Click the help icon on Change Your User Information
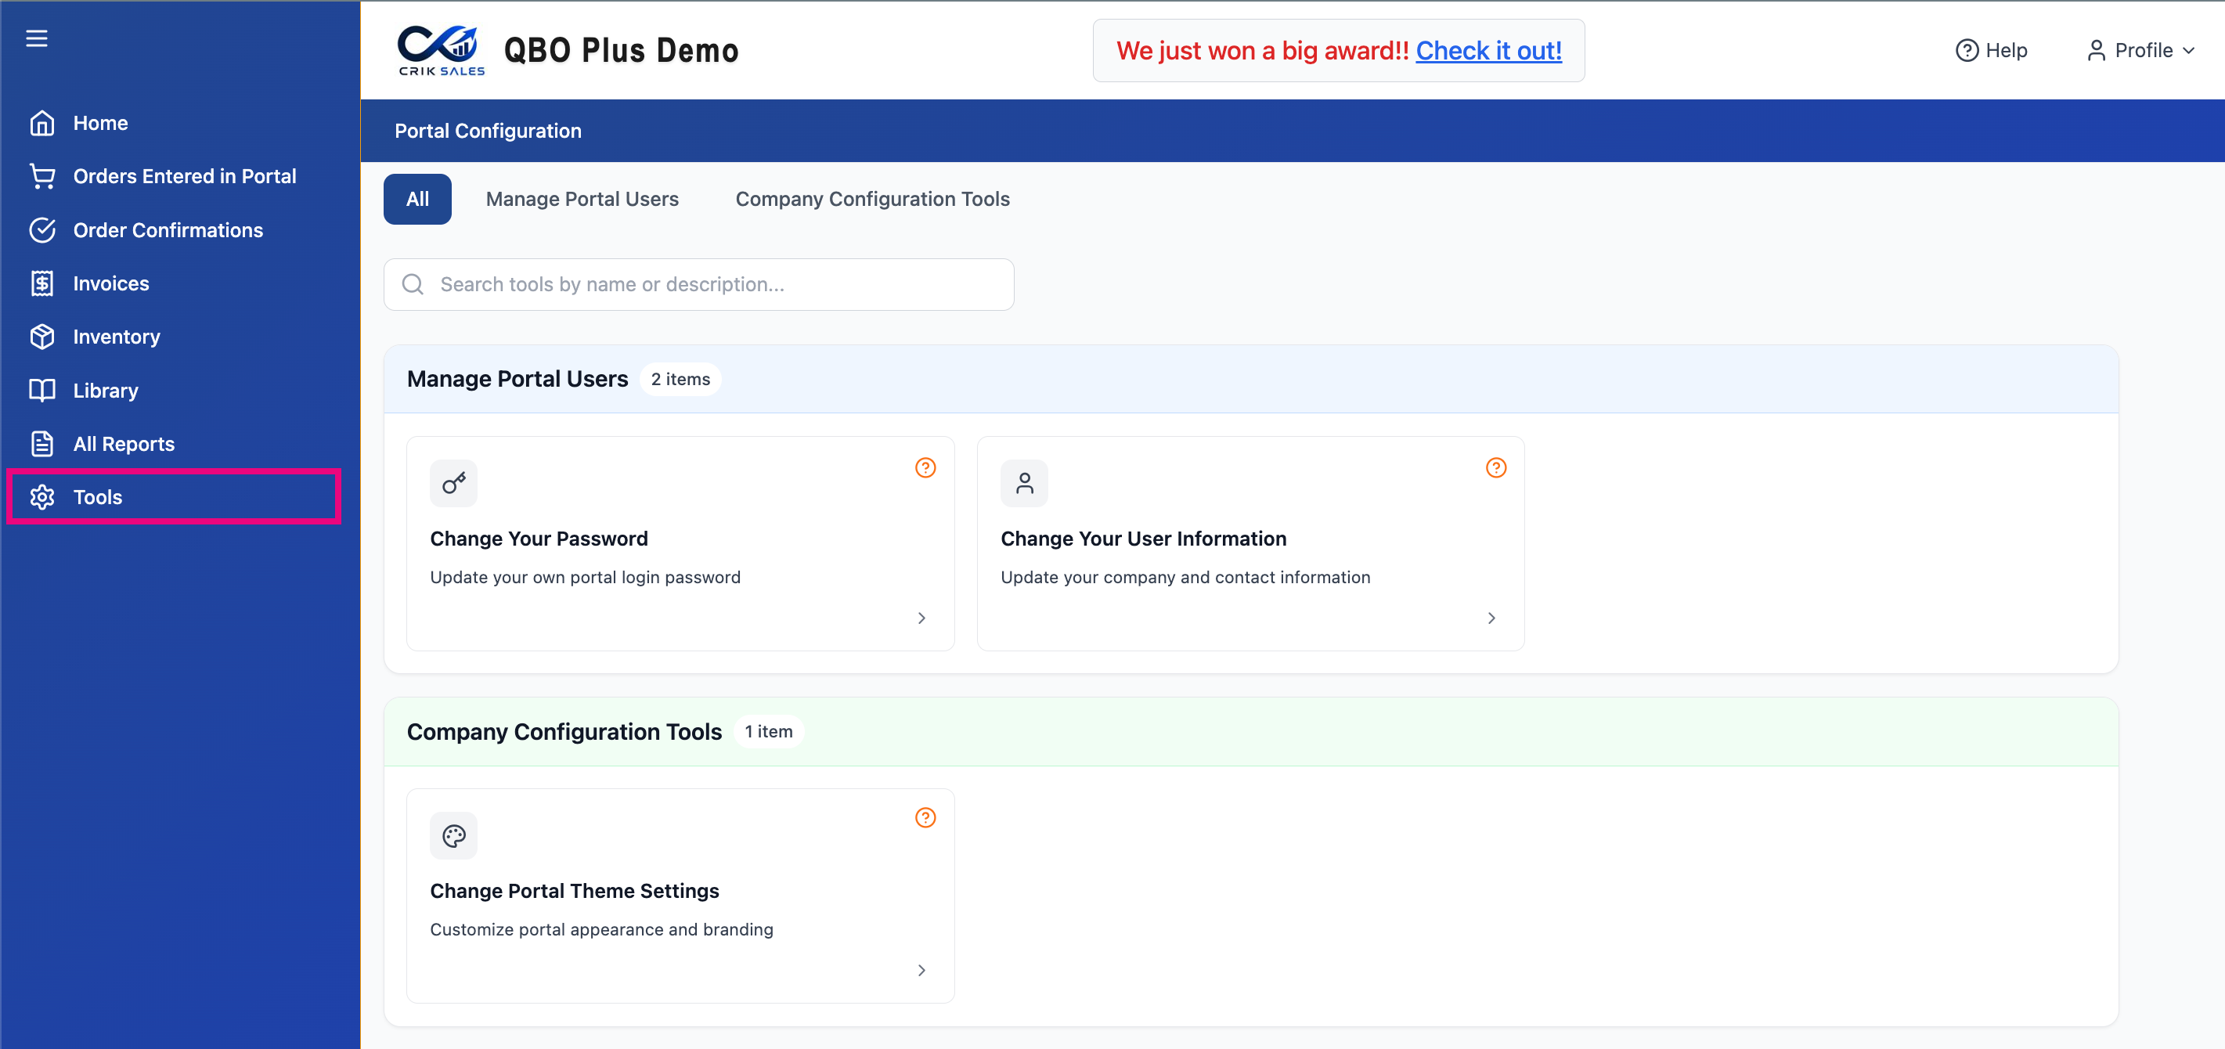This screenshot has height=1049, width=2225. (1496, 468)
